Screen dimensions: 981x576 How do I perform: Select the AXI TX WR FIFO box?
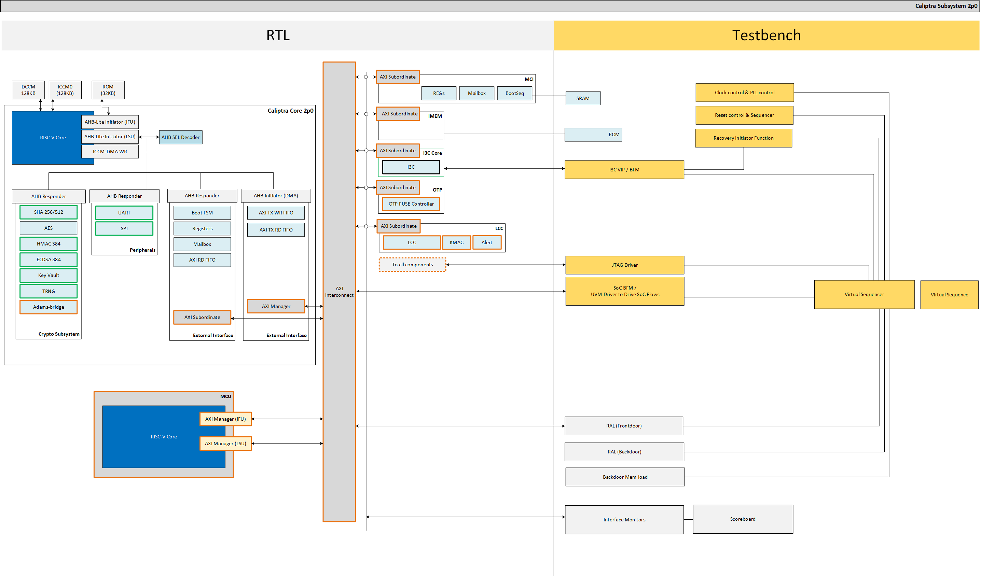(276, 213)
